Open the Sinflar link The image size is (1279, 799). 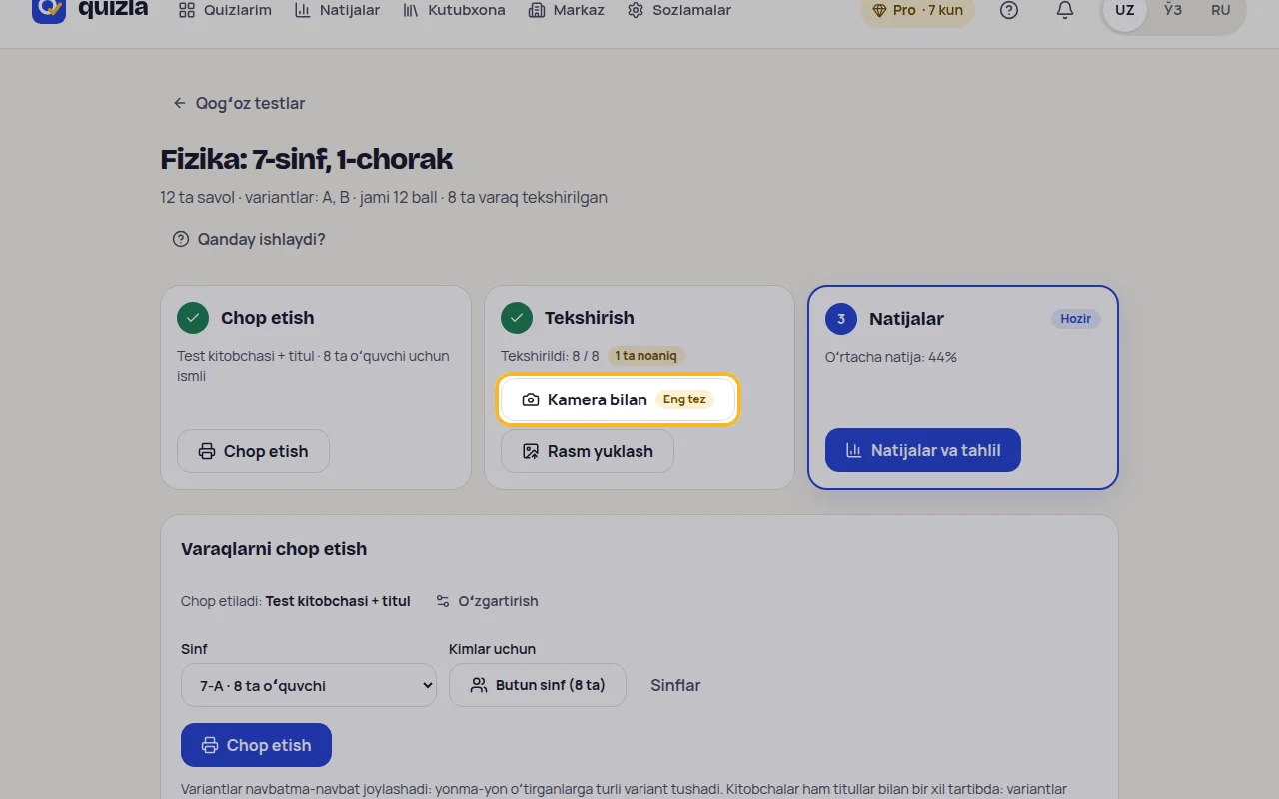click(x=675, y=685)
